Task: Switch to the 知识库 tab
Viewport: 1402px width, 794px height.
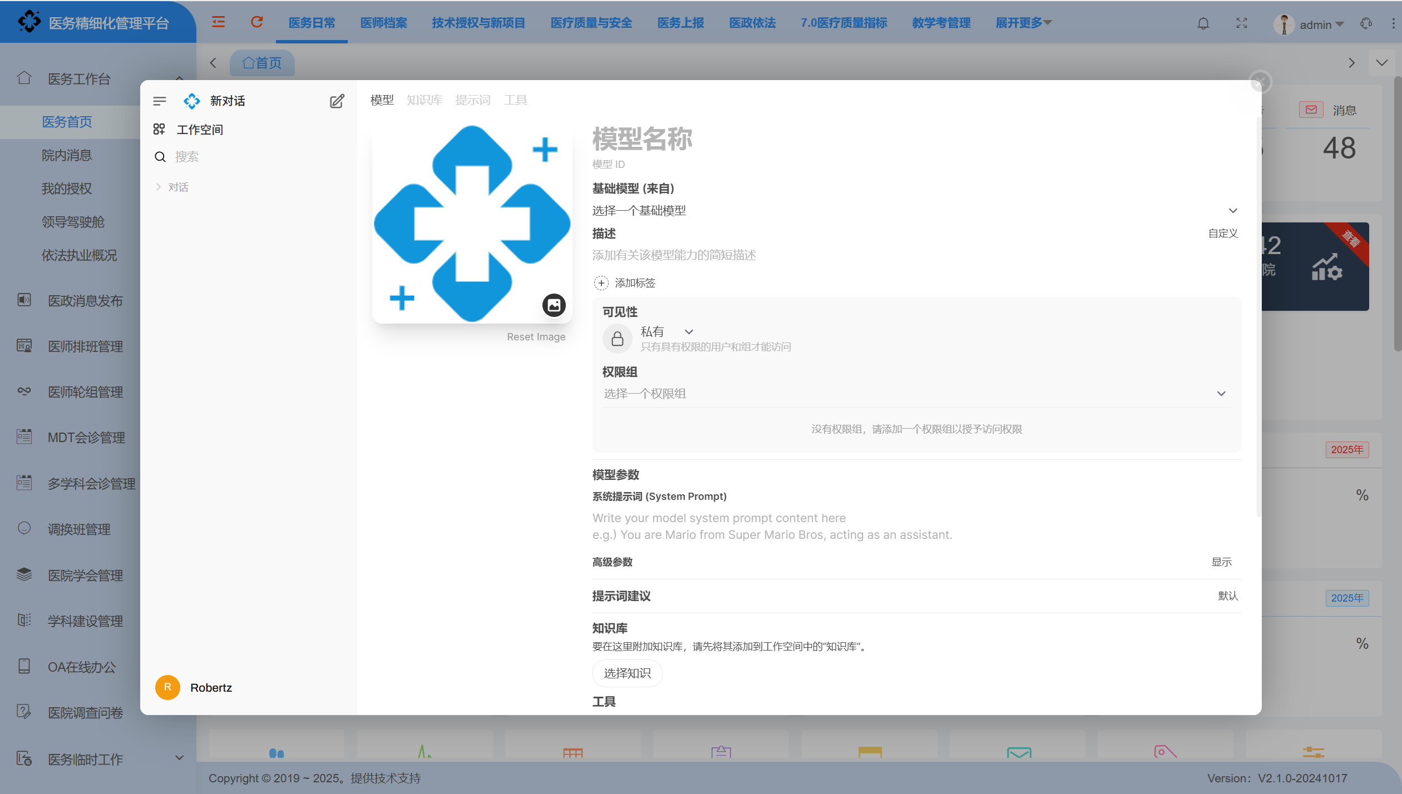Action: pos(424,100)
